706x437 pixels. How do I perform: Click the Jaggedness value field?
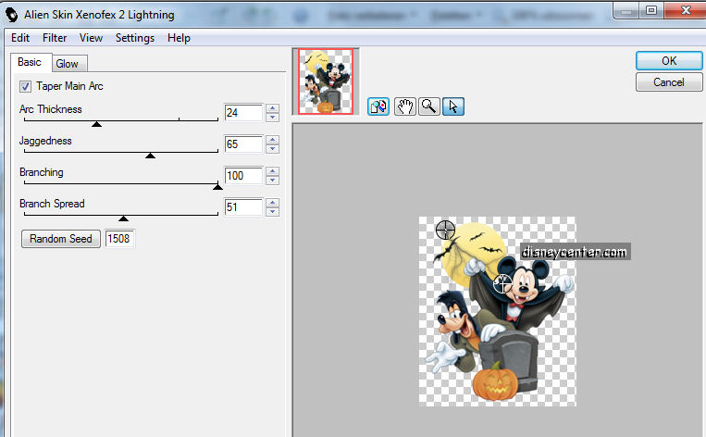pyautogui.click(x=243, y=144)
